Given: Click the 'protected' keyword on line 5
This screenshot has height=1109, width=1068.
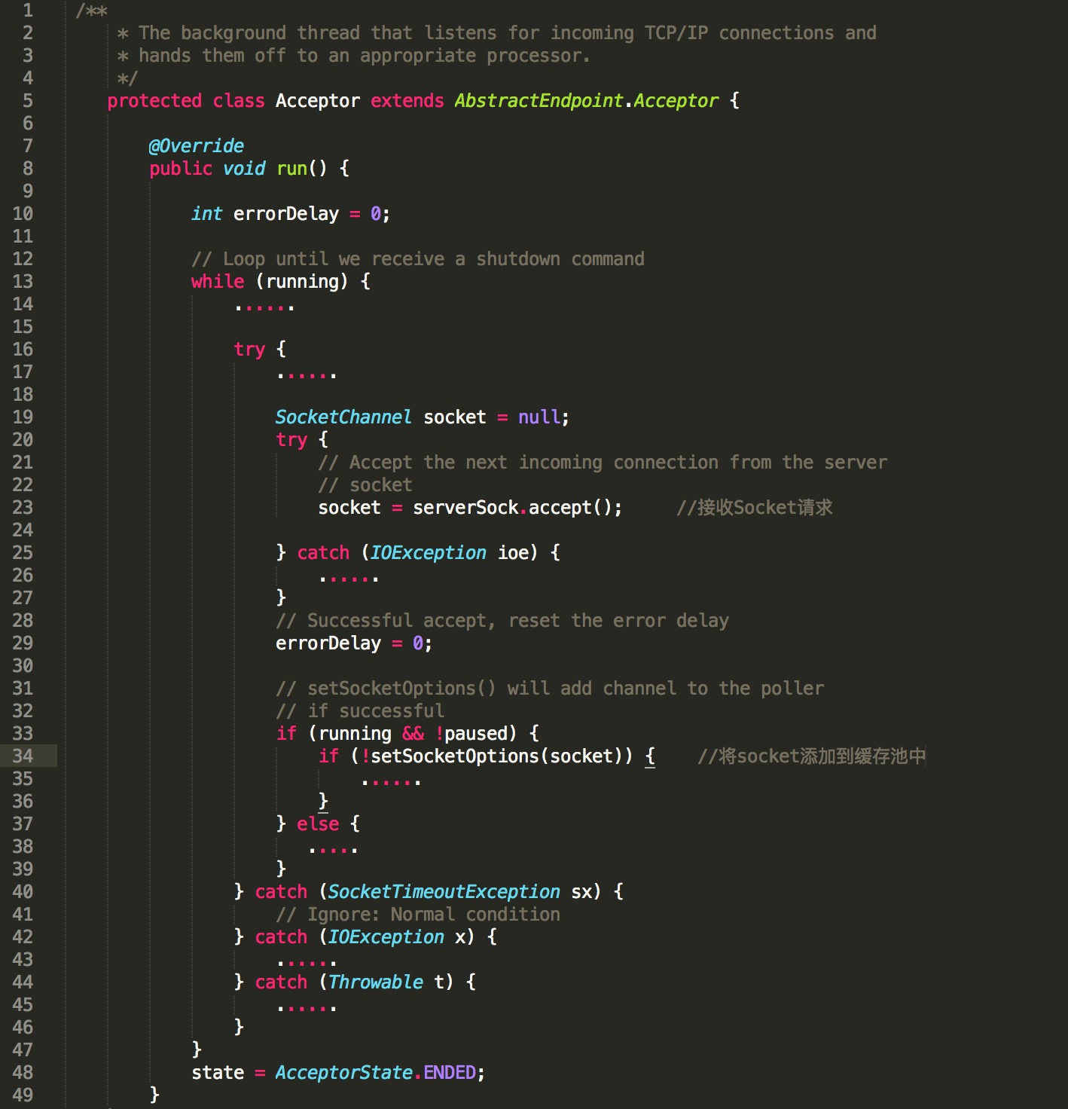Looking at the screenshot, I should click(x=154, y=101).
